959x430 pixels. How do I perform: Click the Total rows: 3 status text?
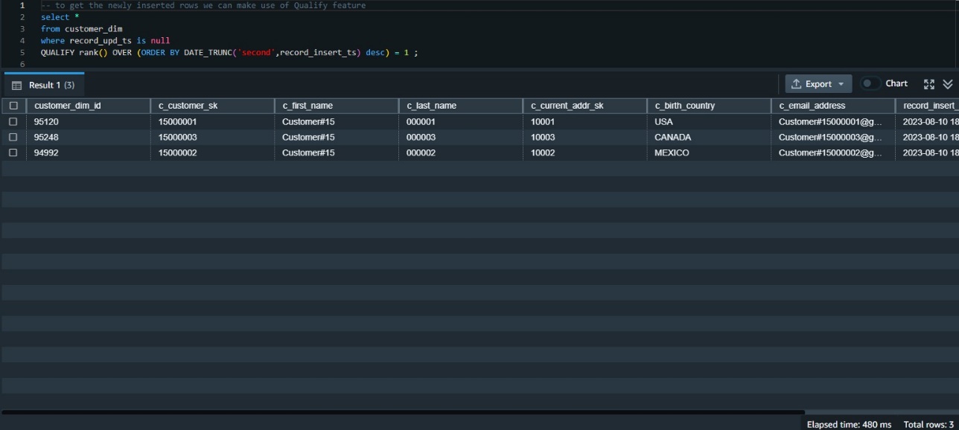[x=928, y=424]
